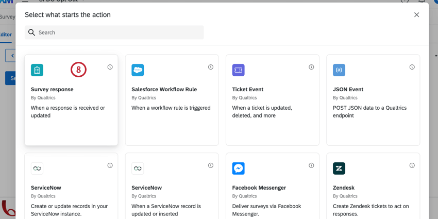The height and width of the screenshot is (219, 438).
Task: Click the Facebook Messenger icon
Action: tap(238, 169)
